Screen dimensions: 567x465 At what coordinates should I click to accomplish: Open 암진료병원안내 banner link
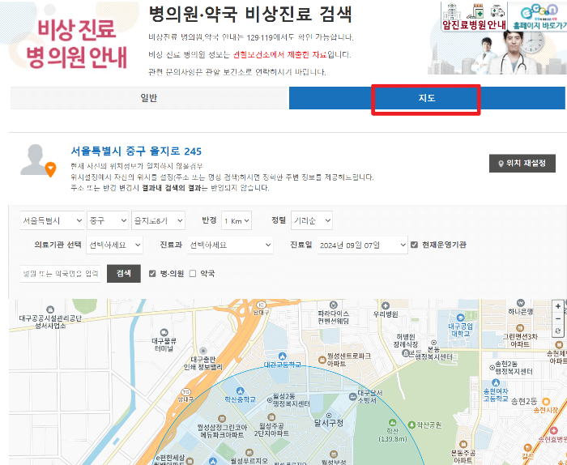pos(474,16)
